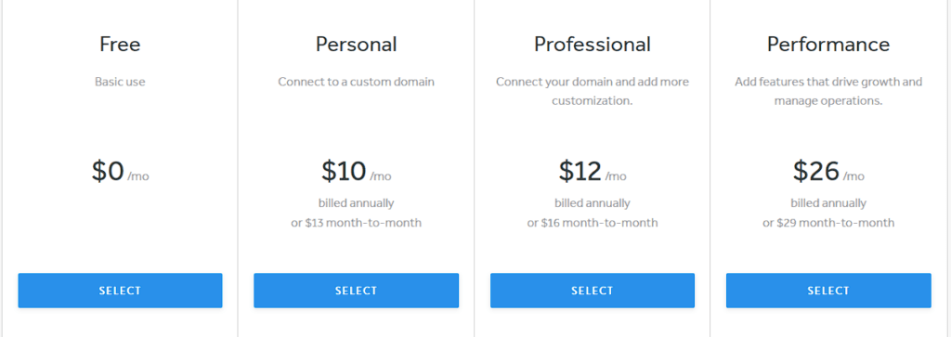
Task: Click 'or $16 month-to-month' text
Action: [x=592, y=223]
